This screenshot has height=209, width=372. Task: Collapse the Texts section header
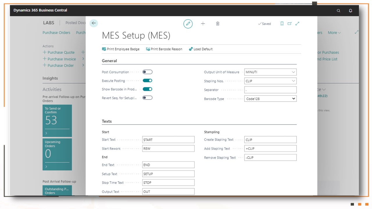[x=107, y=121]
